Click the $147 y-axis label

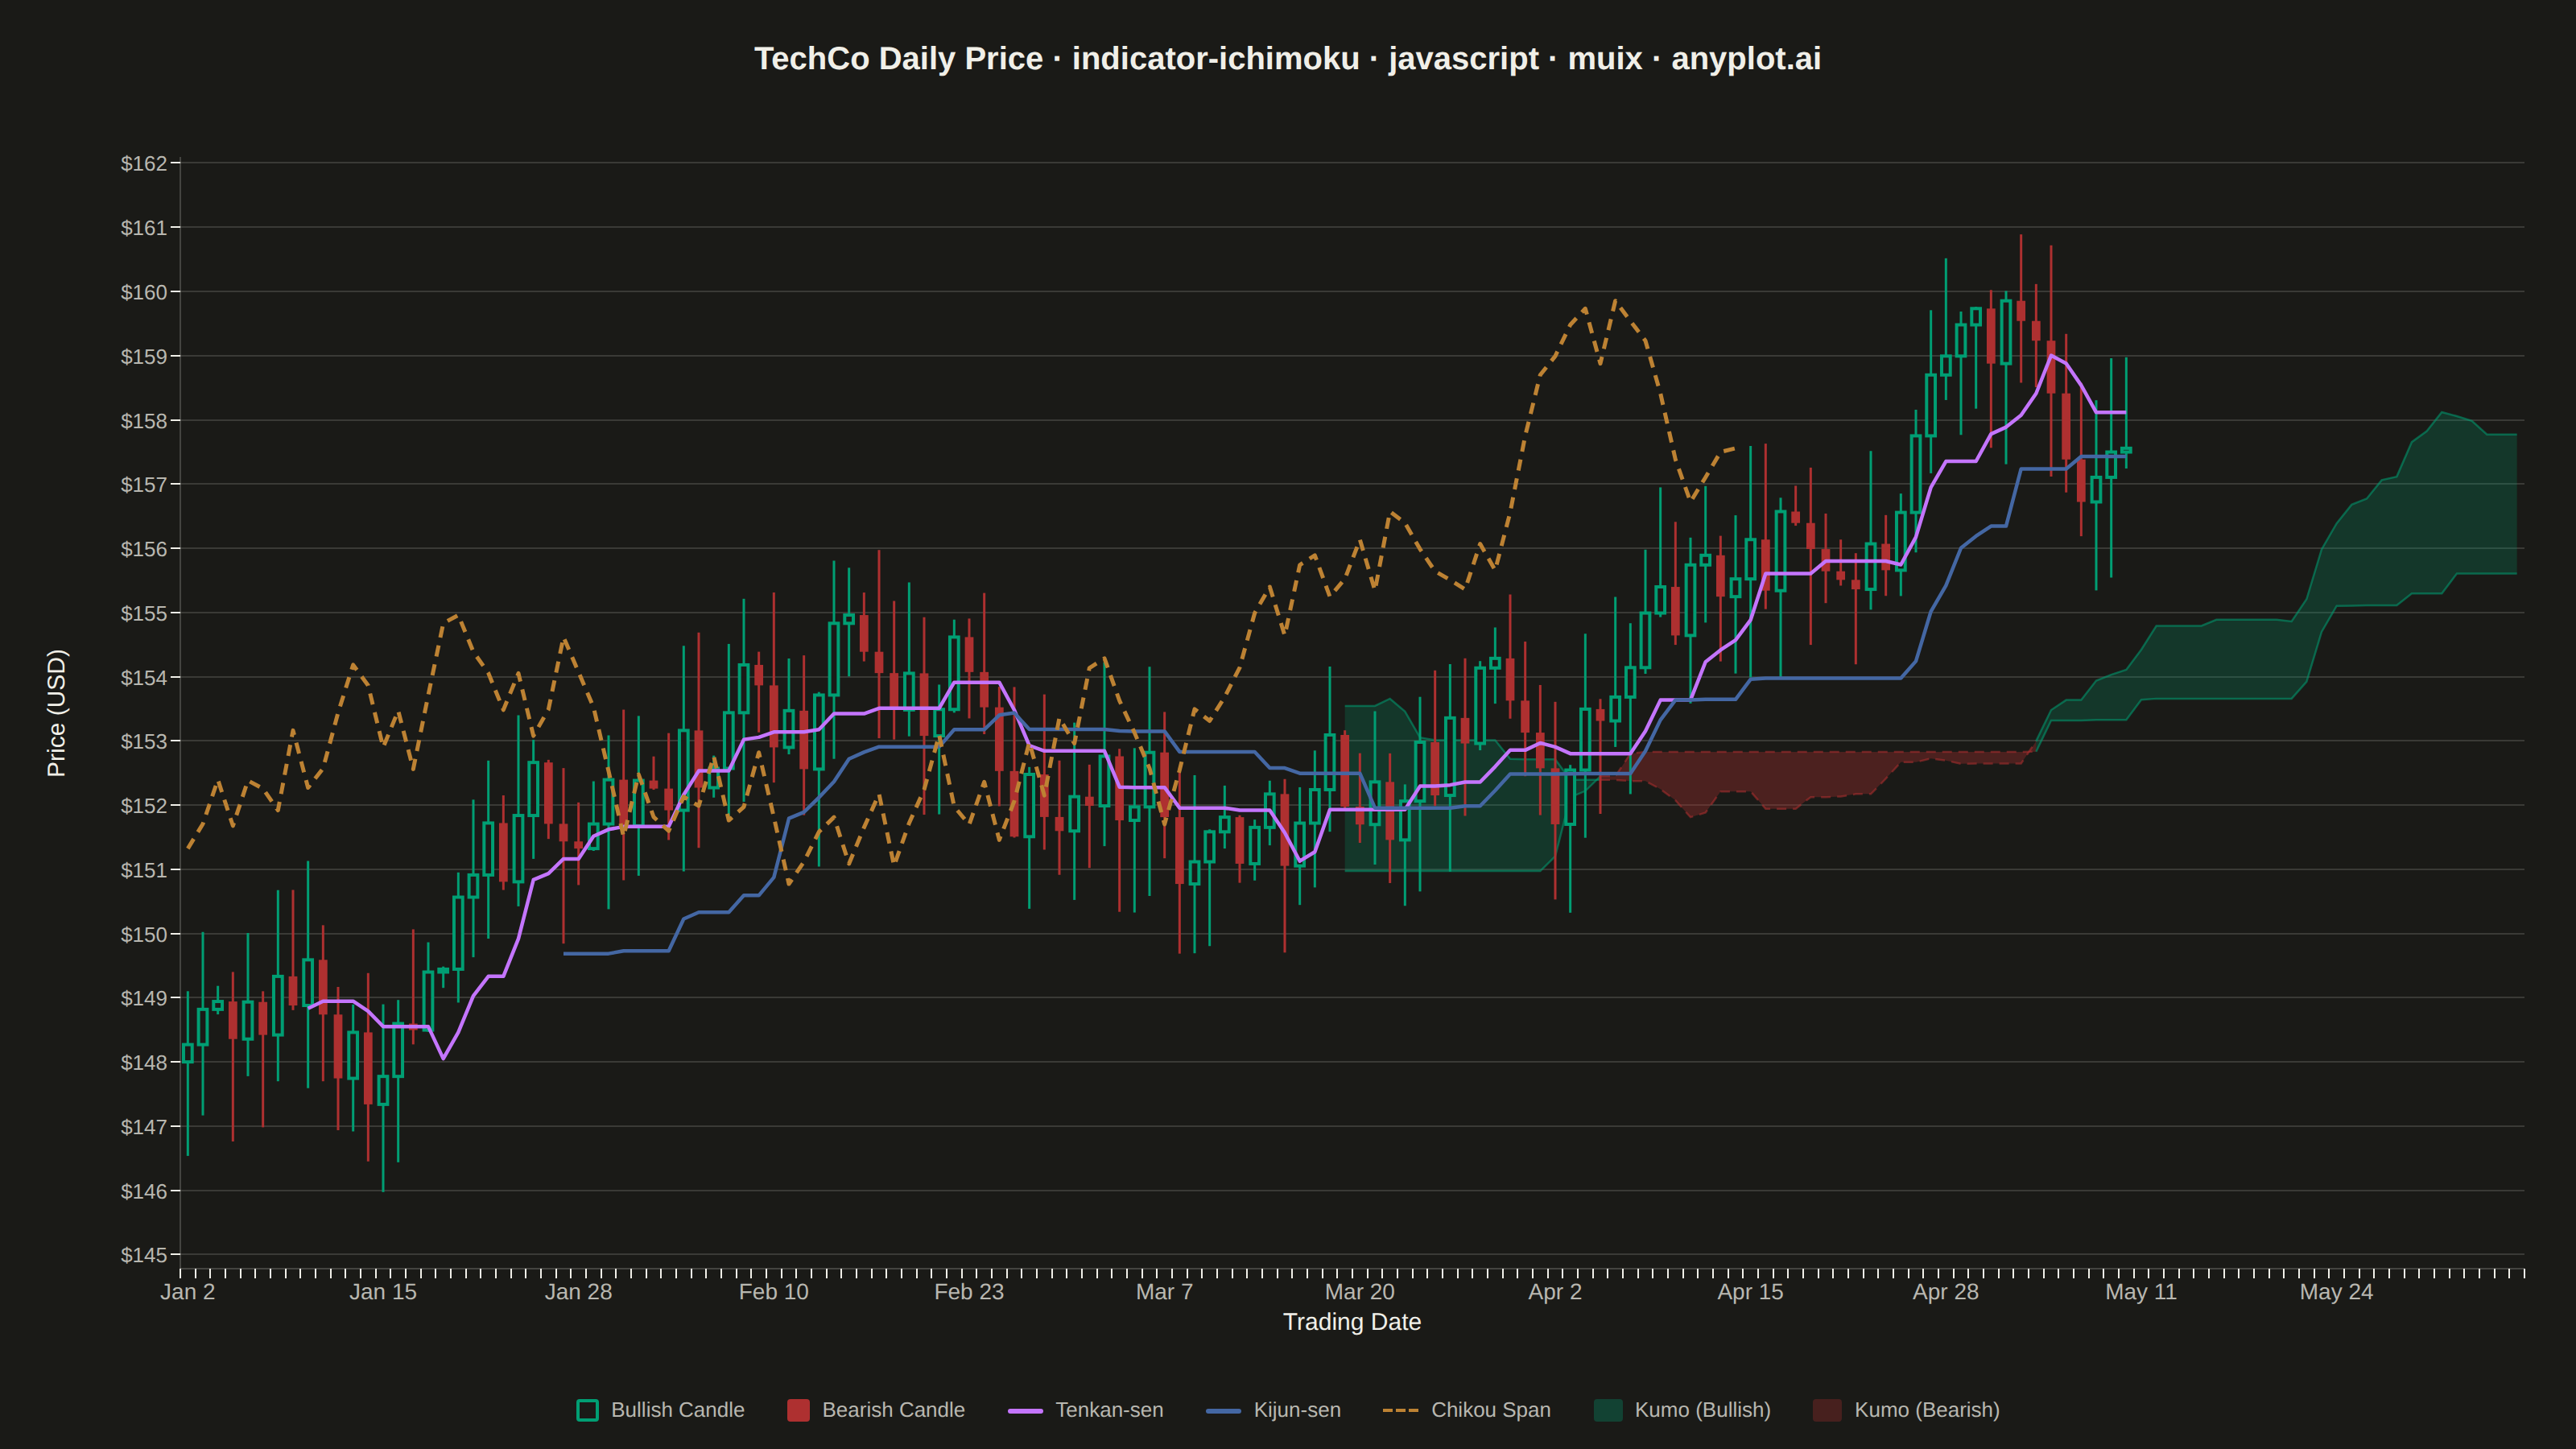click(x=144, y=1127)
